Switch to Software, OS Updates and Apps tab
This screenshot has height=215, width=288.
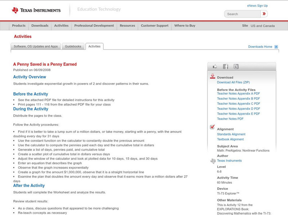[x=36, y=46]
